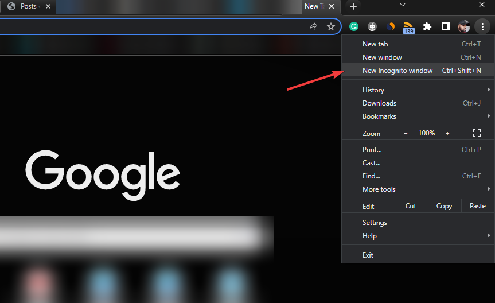Select Find... from the menu
Image resolution: width=495 pixels, height=303 pixels.
pyautogui.click(x=418, y=176)
